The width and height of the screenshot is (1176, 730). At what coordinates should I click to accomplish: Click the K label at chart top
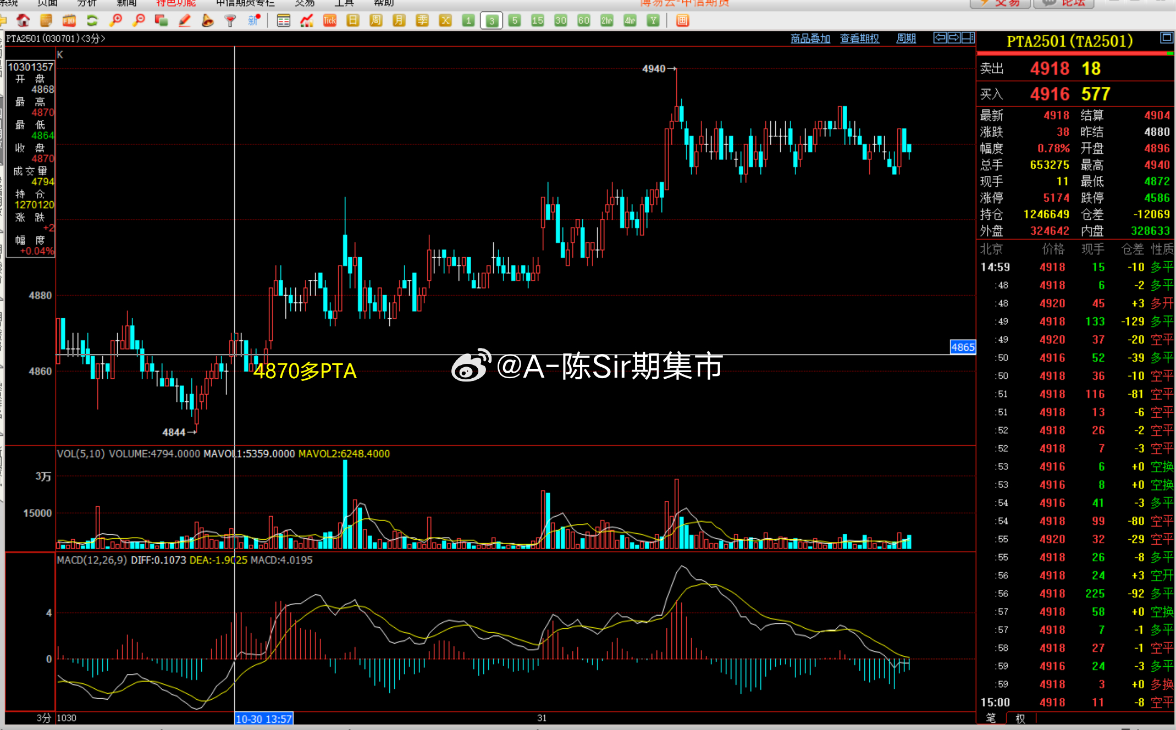pyautogui.click(x=60, y=54)
